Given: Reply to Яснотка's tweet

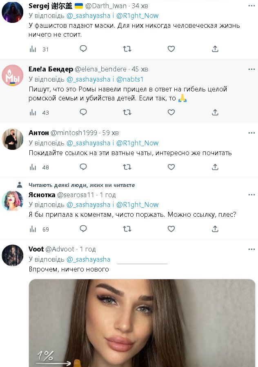Looking at the screenshot, I should tap(83, 229).
